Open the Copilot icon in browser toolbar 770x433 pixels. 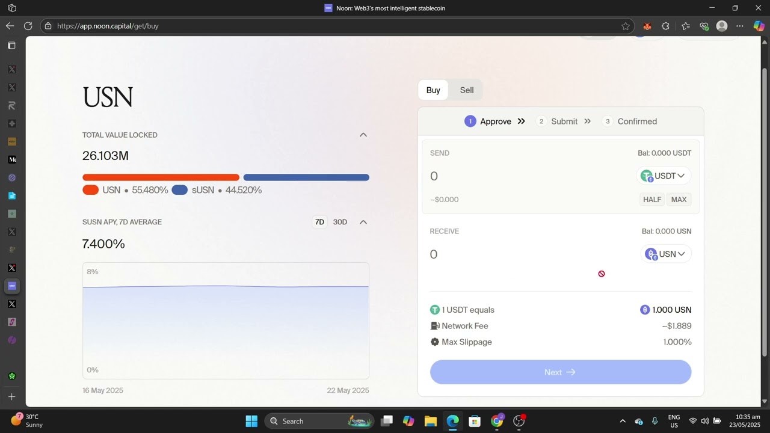[x=759, y=26]
